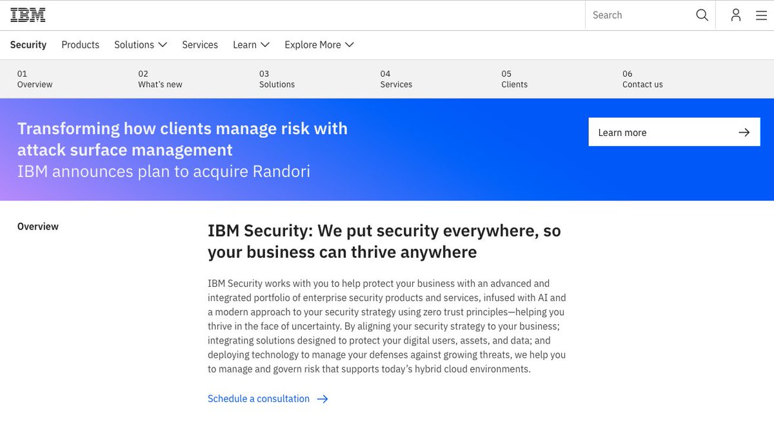The width and height of the screenshot is (774, 424).
Task: Click banner headline about attack surface management
Action: point(183,139)
